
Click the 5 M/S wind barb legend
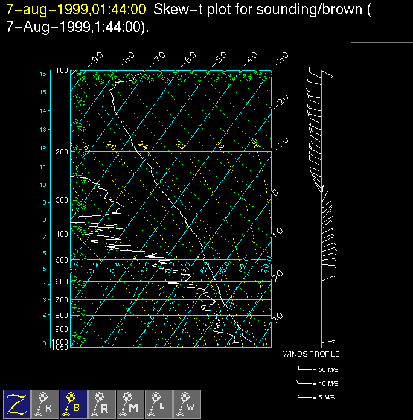coord(317,397)
